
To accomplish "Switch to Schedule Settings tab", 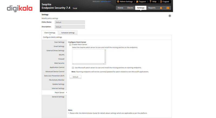I will [x=68, y=33].
